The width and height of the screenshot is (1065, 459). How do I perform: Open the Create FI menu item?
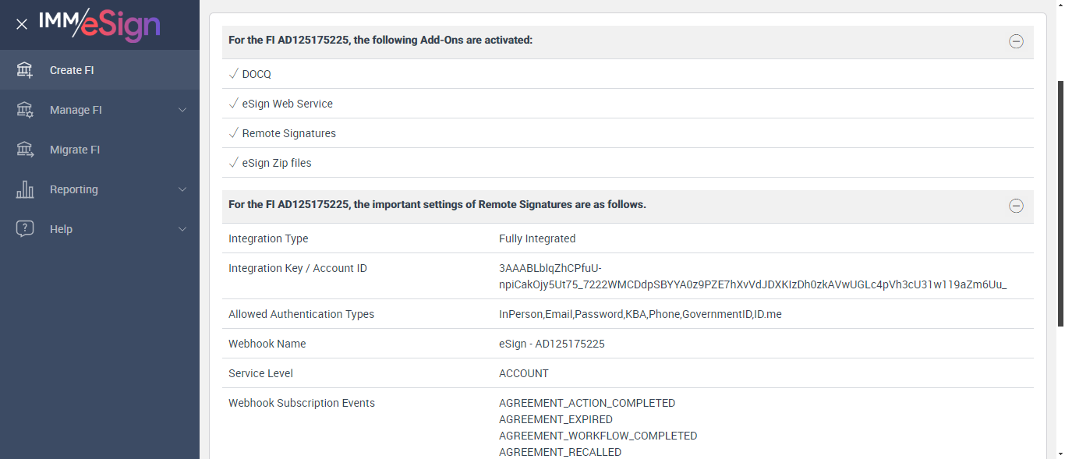point(72,70)
